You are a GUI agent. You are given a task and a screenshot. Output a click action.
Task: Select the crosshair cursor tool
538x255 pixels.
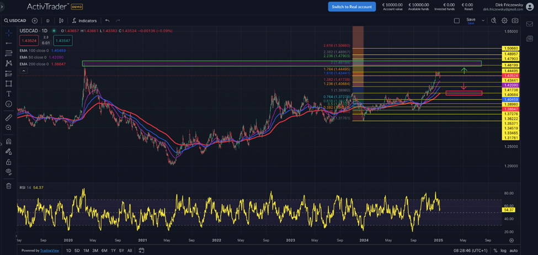pyautogui.click(x=8, y=32)
